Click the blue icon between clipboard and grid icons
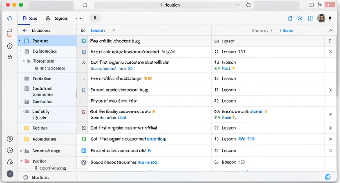The height and width of the screenshot is (183, 340). 300,18
